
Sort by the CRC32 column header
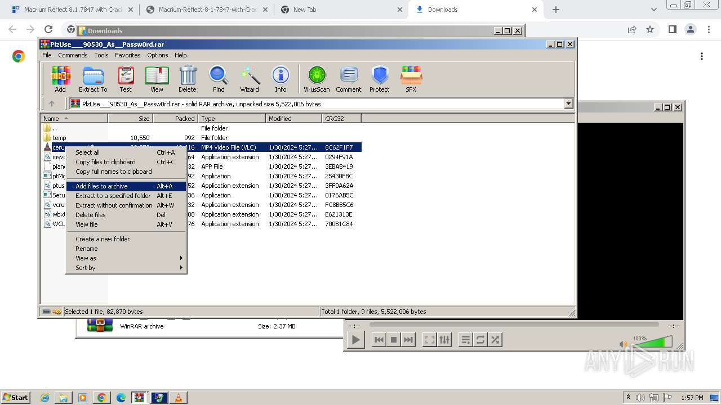(341, 119)
